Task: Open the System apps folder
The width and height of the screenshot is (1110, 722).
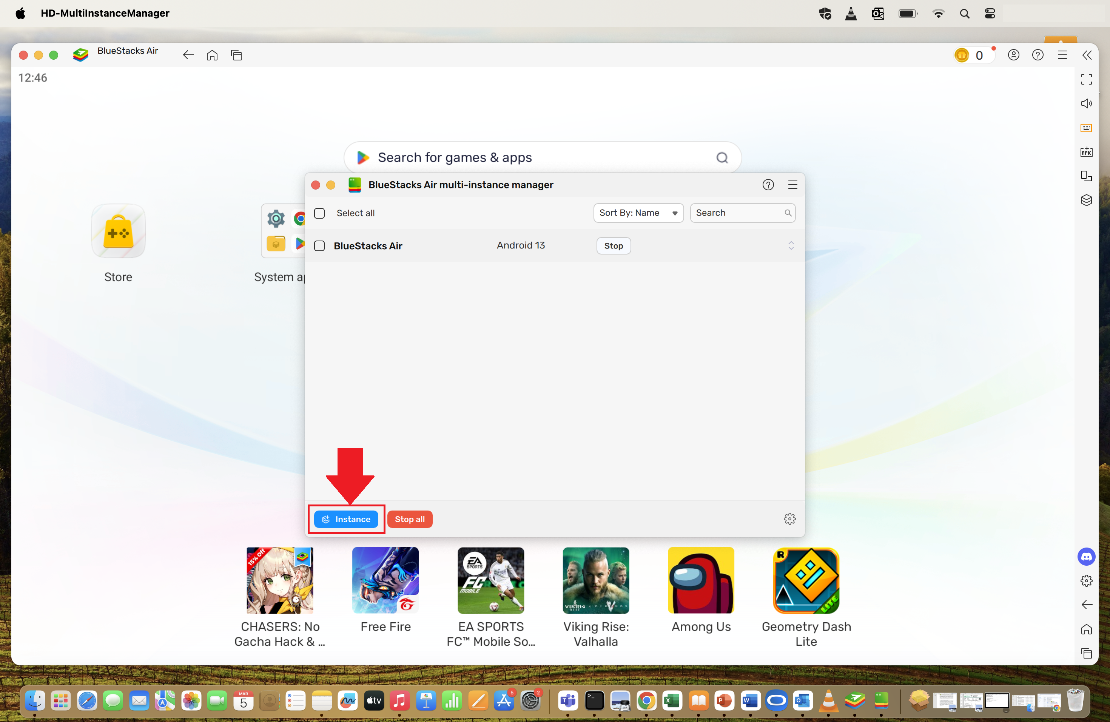Action: (283, 231)
